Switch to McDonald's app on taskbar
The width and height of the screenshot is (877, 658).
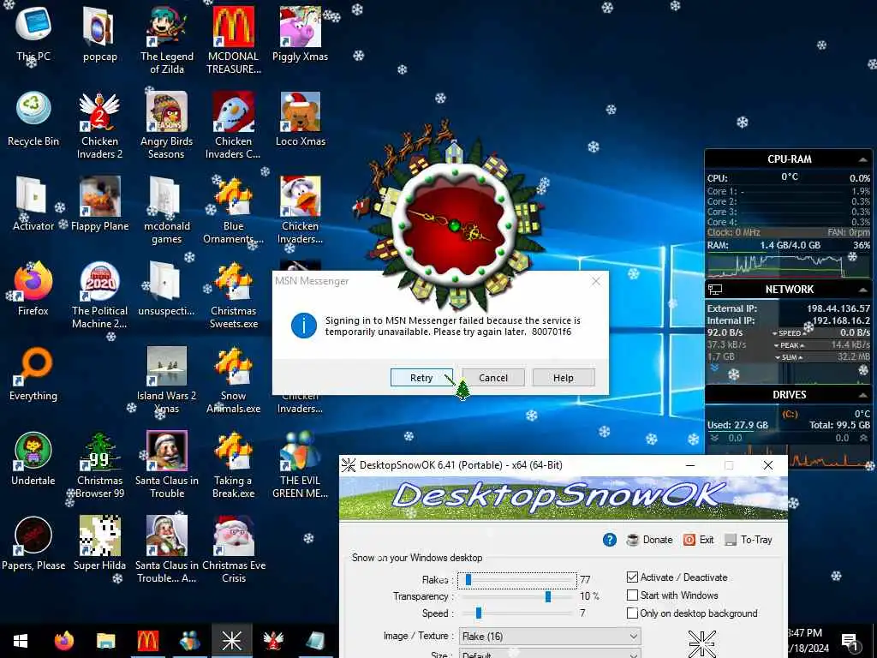(147, 641)
